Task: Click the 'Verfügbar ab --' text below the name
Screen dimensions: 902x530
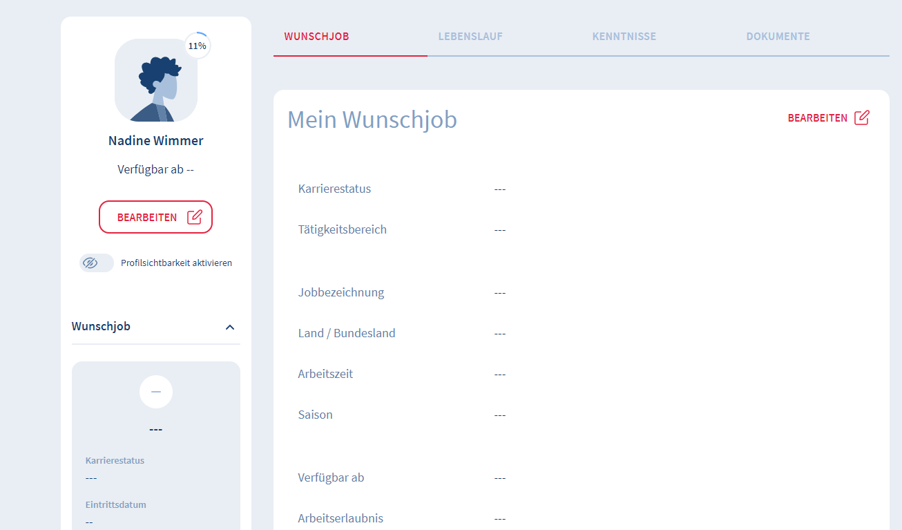Action: pyautogui.click(x=156, y=169)
